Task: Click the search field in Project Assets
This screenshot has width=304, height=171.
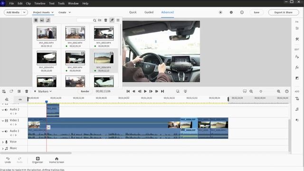Action: click(x=85, y=20)
